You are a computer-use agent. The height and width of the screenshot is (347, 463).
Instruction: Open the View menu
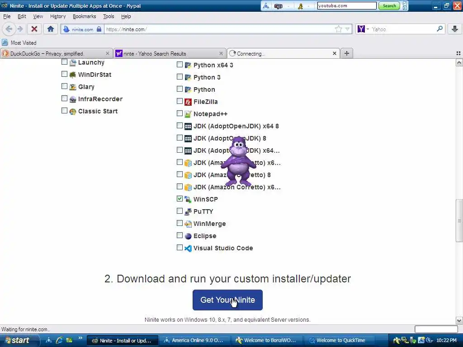click(x=38, y=16)
